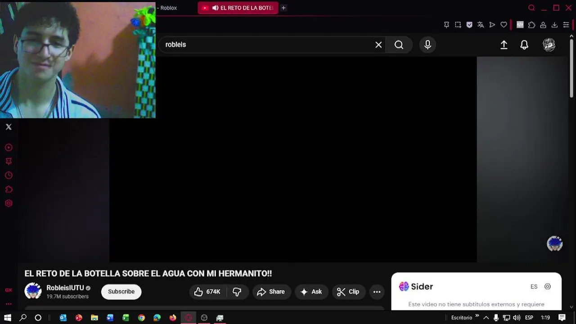Click the pinboard pin icon in address bar

coord(446,25)
